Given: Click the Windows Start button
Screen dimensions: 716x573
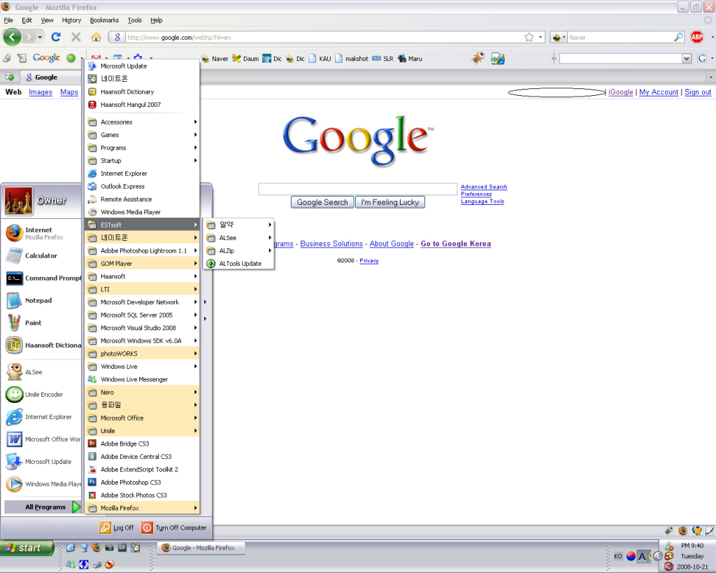Looking at the screenshot, I should [x=27, y=548].
